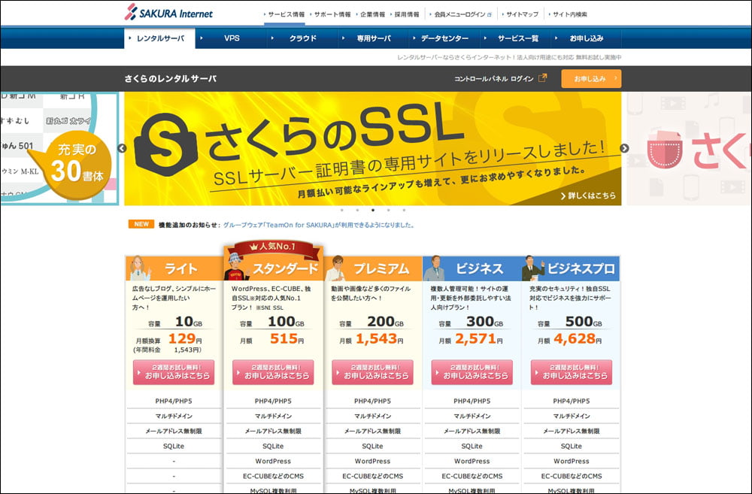The width and height of the screenshot is (752, 494).
Task: Open the クラウド navigation tab
Action: pyautogui.click(x=302, y=38)
